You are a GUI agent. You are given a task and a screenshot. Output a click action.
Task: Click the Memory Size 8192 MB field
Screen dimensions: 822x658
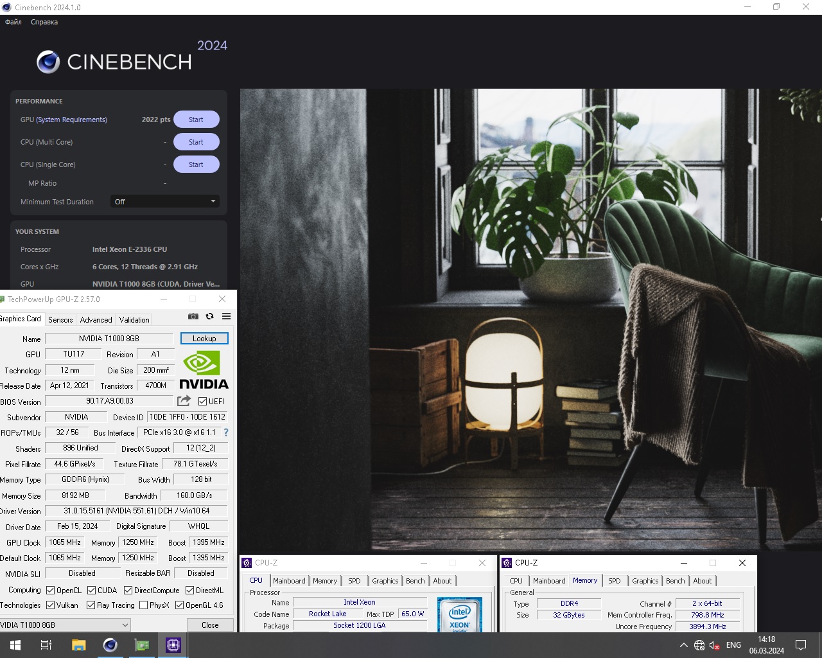coord(76,495)
